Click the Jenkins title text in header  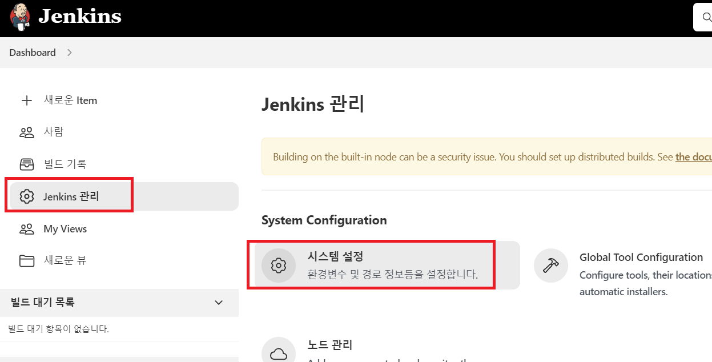click(x=80, y=17)
